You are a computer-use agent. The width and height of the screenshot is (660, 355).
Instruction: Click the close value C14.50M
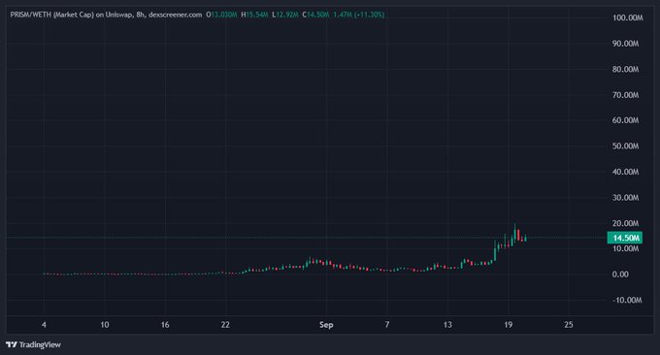[x=315, y=15]
